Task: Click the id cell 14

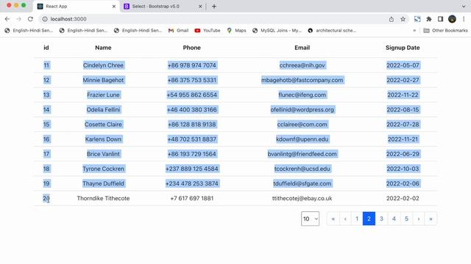Action: tap(46, 109)
